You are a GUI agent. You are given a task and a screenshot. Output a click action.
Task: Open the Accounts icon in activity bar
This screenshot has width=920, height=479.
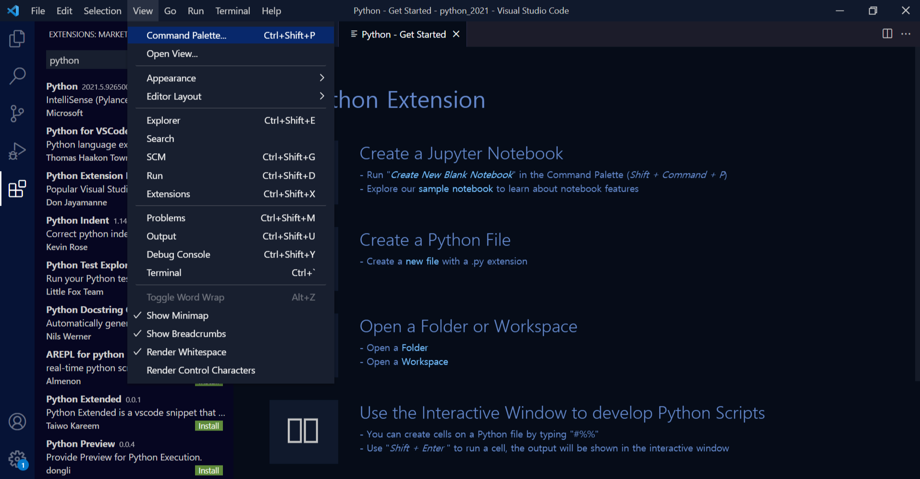[17, 421]
